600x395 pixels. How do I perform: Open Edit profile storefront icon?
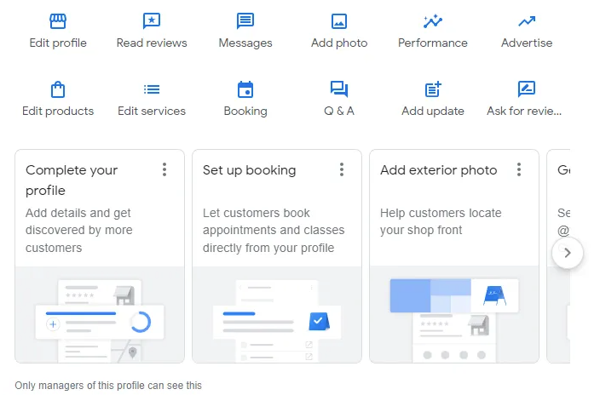[x=58, y=21]
